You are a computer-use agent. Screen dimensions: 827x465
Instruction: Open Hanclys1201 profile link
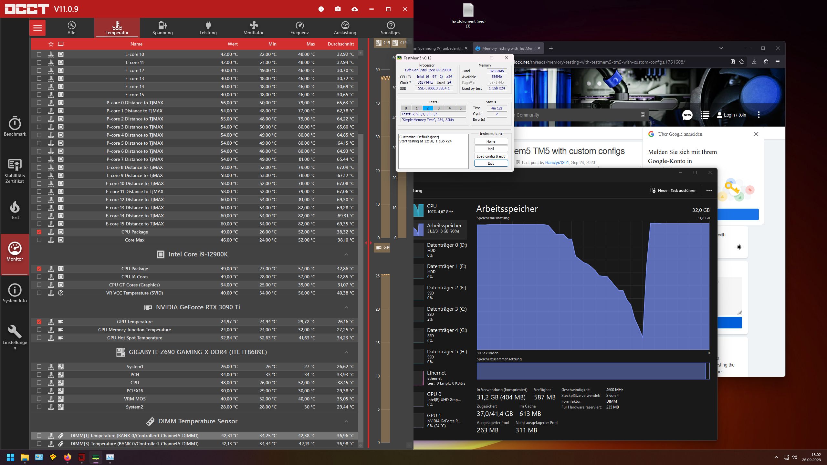coord(557,162)
